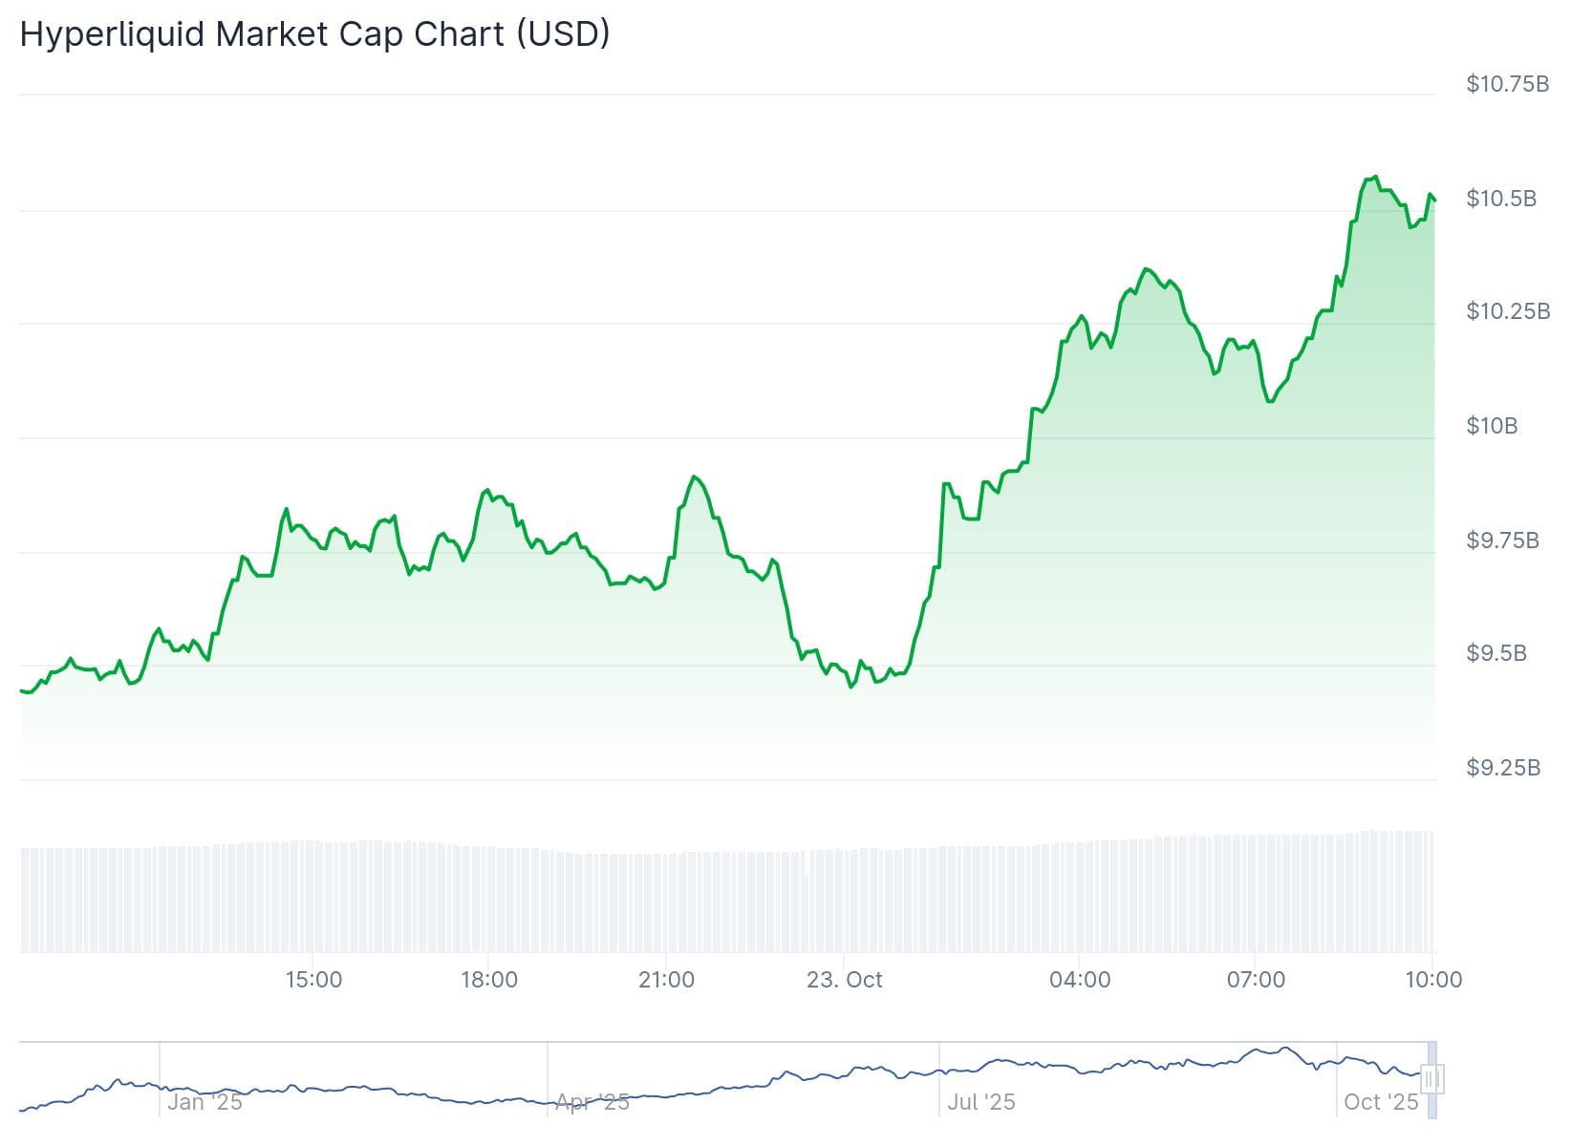Click the Oct '25 label in navigator
The width and height of the screenshot is (1571, 1146).
coord(1381,1102)
